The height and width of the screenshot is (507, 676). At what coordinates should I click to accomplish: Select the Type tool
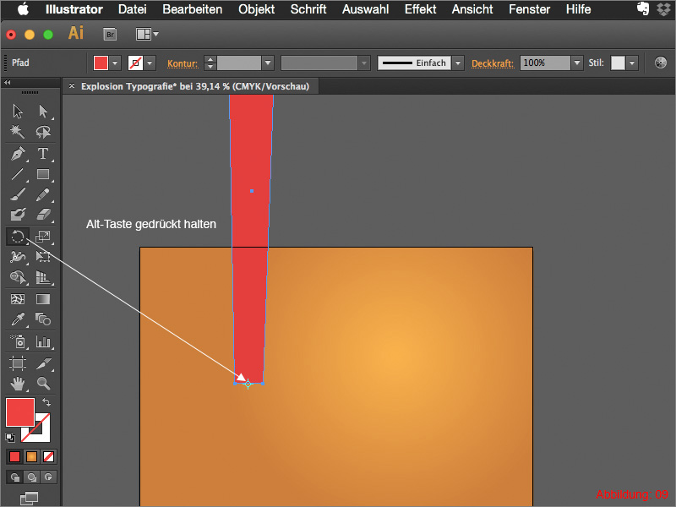[x=44, y=155]
